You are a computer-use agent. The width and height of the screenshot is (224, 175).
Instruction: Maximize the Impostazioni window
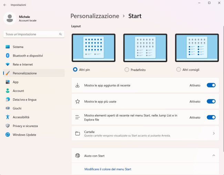(x=209, y=3)
